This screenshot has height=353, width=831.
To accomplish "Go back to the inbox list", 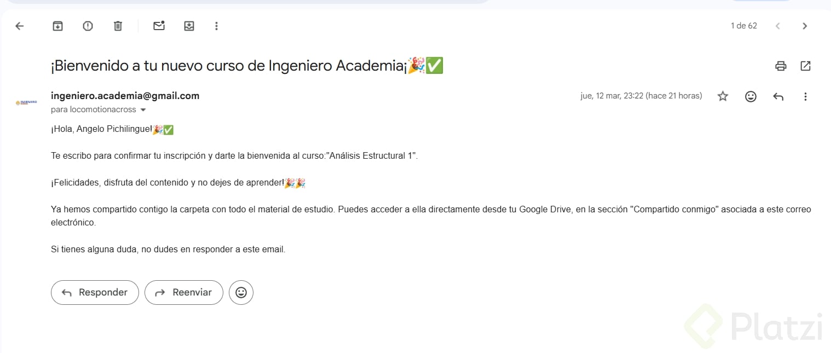I will point(20,26).
